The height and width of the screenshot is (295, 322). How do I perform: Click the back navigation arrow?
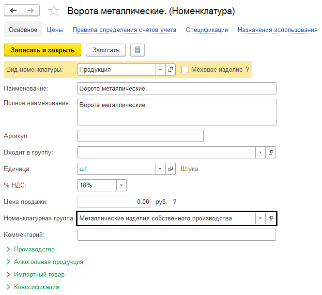click(13, 10)
